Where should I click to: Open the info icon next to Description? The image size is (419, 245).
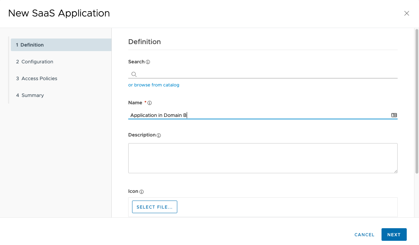coord(159,135)
